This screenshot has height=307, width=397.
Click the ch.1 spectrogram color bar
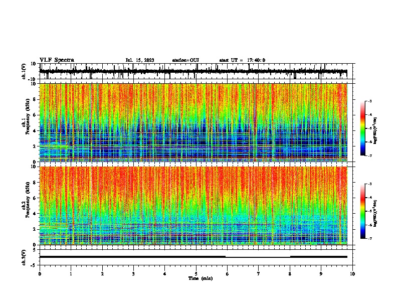[x=362, y=128]
